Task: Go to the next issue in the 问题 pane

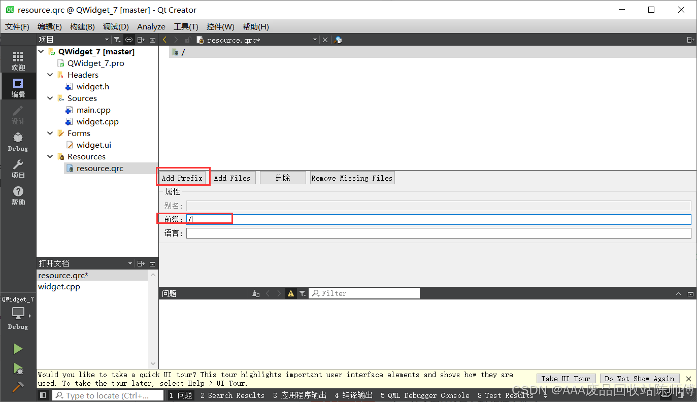Action: pos(279,293)
